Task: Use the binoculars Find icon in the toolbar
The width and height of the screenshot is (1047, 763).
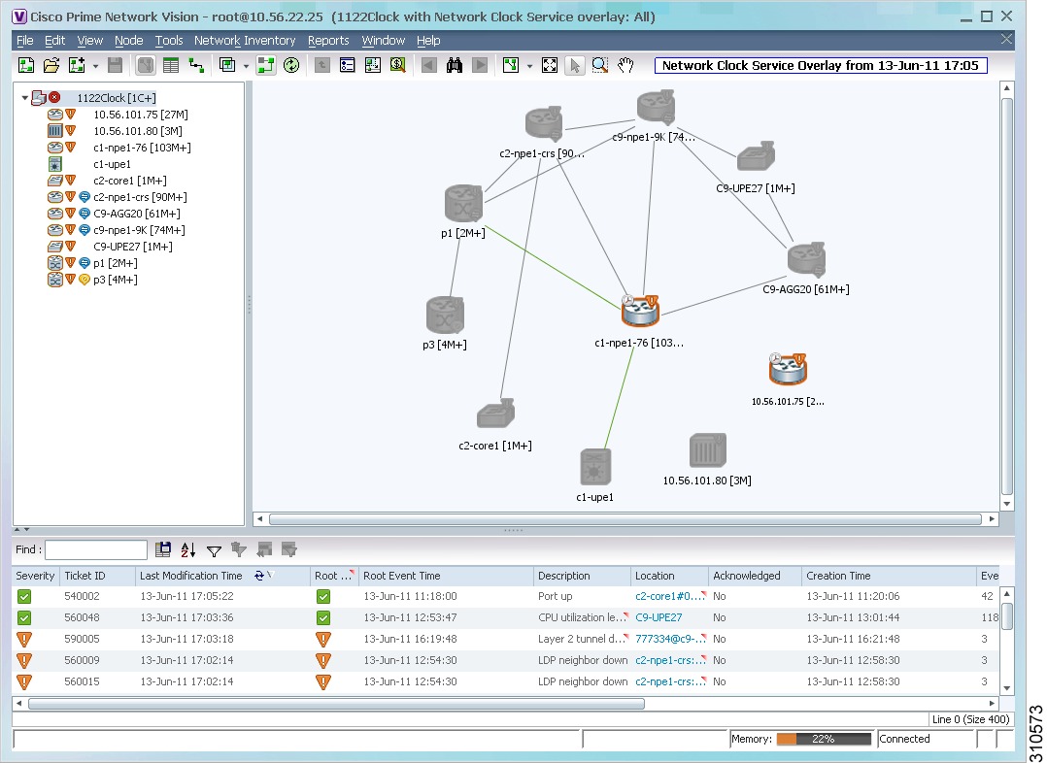Action: [x=454, y=65]
